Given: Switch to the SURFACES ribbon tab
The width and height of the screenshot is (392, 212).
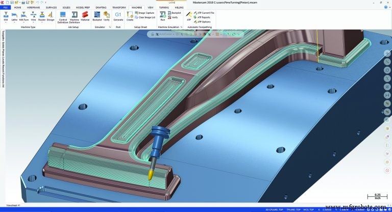Looking at the screenshot, I should pos(51,8).
